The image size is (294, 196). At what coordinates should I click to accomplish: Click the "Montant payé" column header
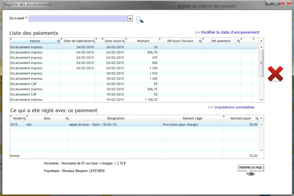click(240, 119)
